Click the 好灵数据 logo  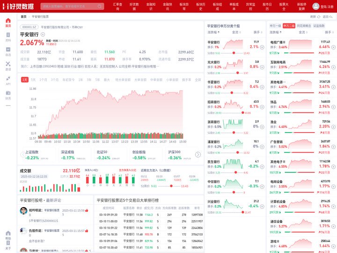[18, 6]
